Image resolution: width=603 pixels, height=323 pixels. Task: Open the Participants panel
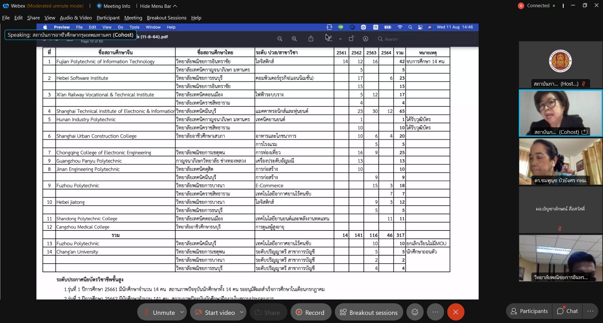[x=529, y=311]
